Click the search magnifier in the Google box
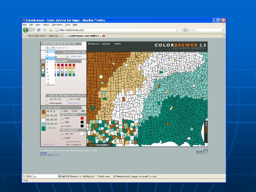This screenshot has height=192, width=256. tap(223, 30)
